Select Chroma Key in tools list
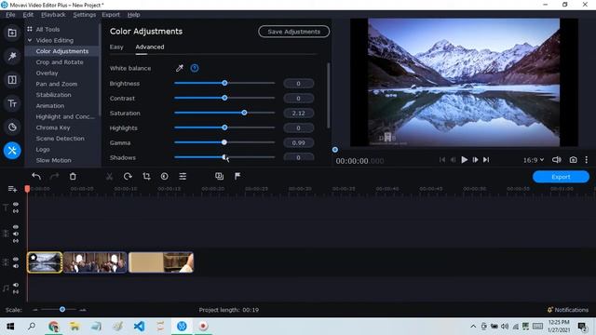Viewport: 596px width, 335px height. pyautogui.click(x=53, y=127)
